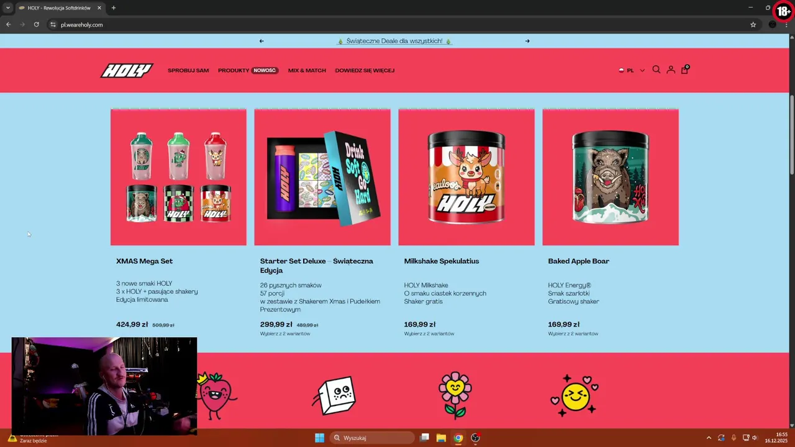Open the user account icon

point(671,70)
